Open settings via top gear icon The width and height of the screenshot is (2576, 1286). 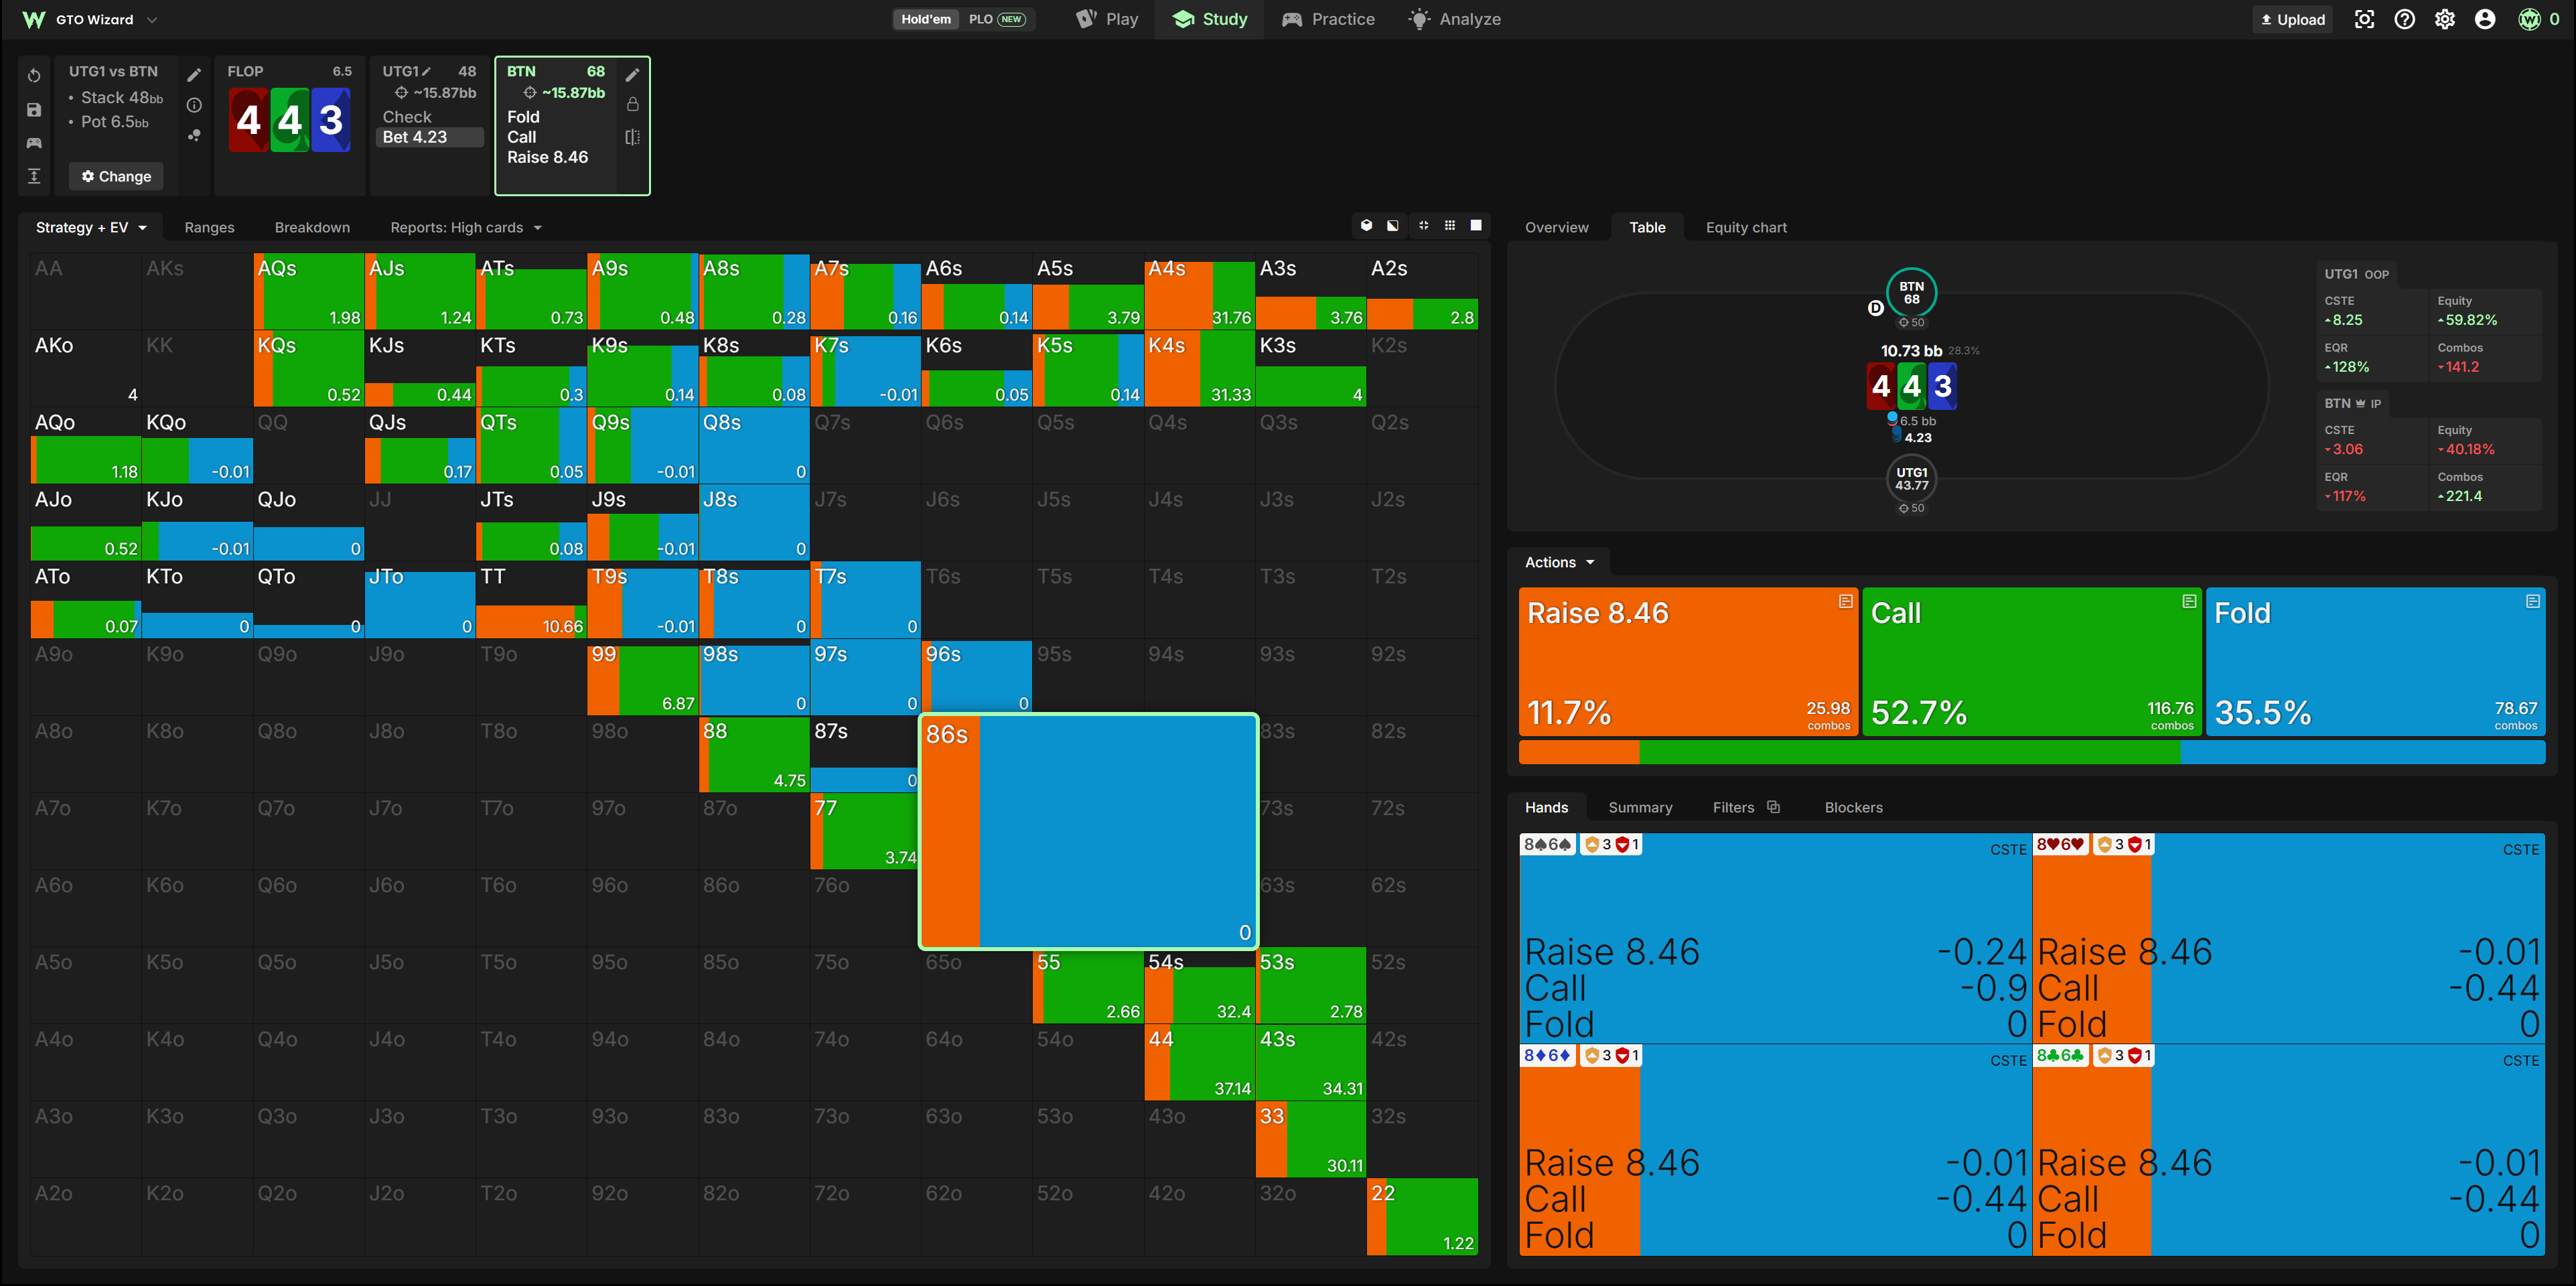(2444, 19)
